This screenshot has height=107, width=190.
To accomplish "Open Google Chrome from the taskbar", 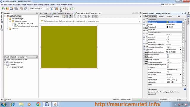I will click(x=38, y=104).
